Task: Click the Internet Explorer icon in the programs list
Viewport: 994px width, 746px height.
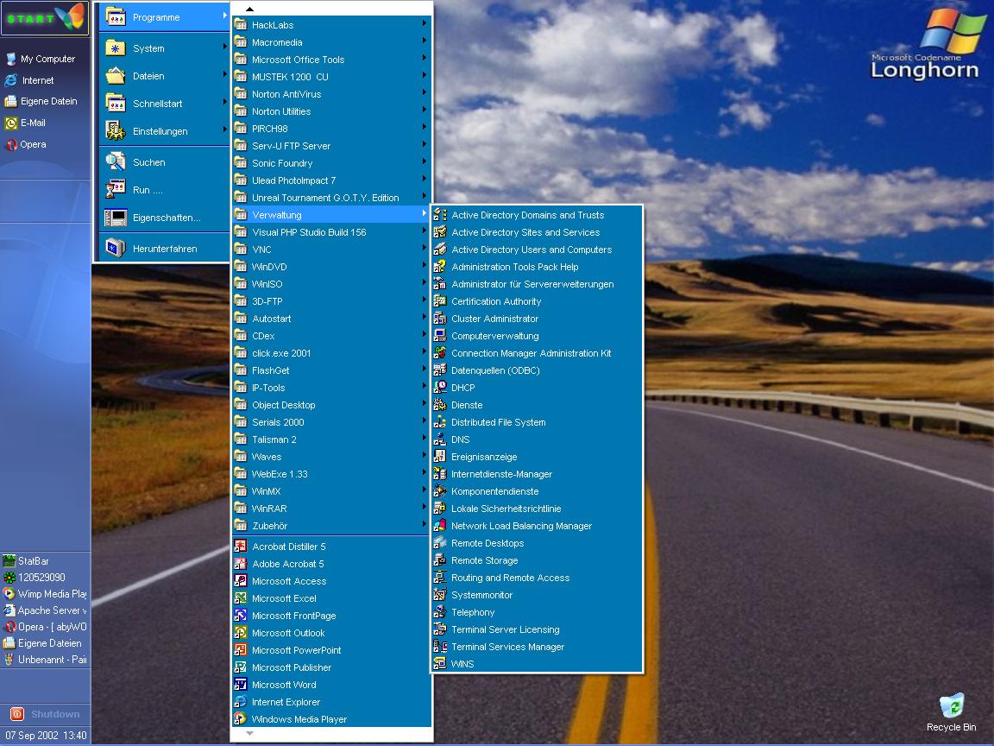Action: pyautogui.click(x=241, y=702)
